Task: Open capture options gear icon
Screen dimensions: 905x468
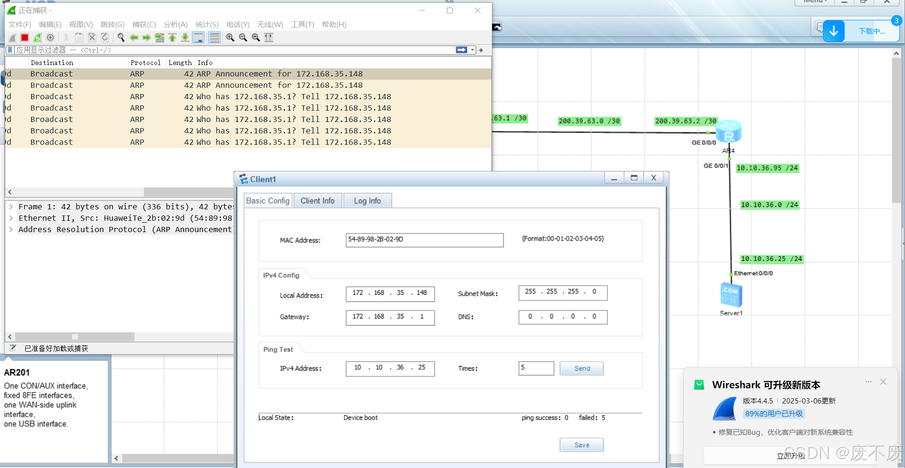Action: pyautogui.click(x=50, y=37)
